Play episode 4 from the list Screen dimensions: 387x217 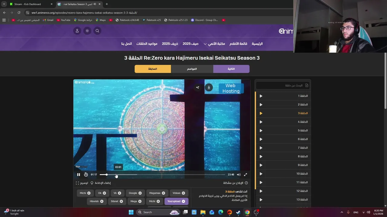point(261,122)
